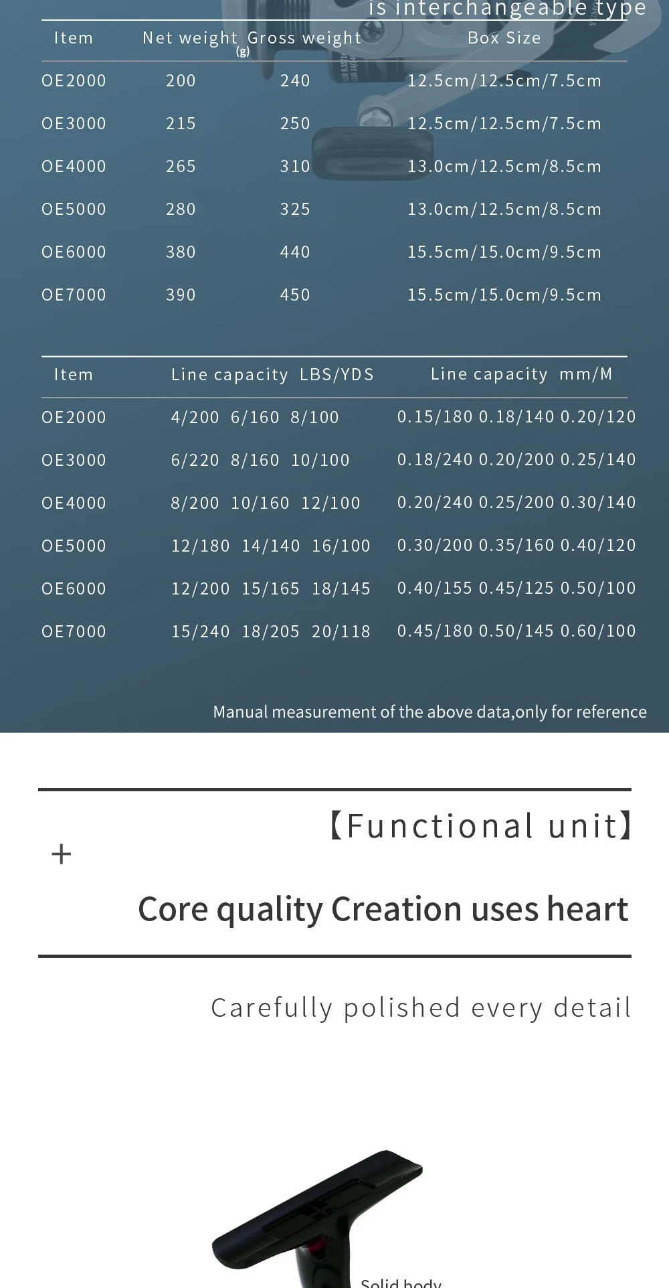
Task: Click the Solid body label
Action: point(401,1281)
